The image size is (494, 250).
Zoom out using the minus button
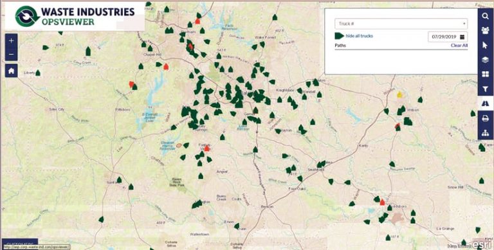point(12,54)
